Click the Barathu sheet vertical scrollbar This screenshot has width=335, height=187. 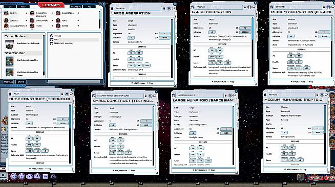click(172, 49)
